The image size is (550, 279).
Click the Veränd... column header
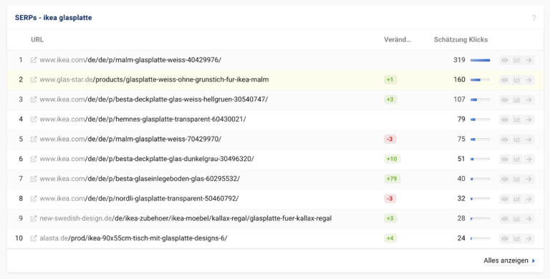tap(397, 39)
